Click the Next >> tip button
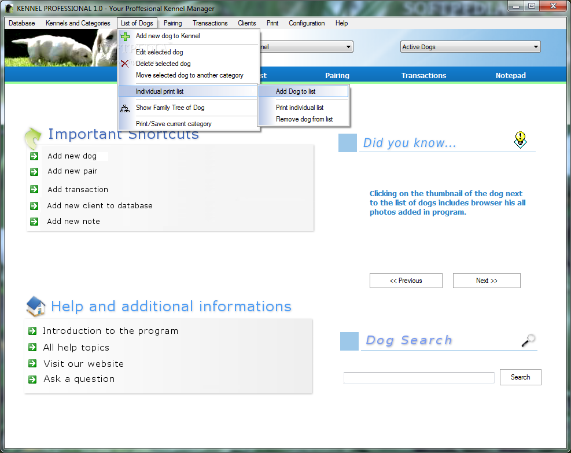 (x=487, y=281)
